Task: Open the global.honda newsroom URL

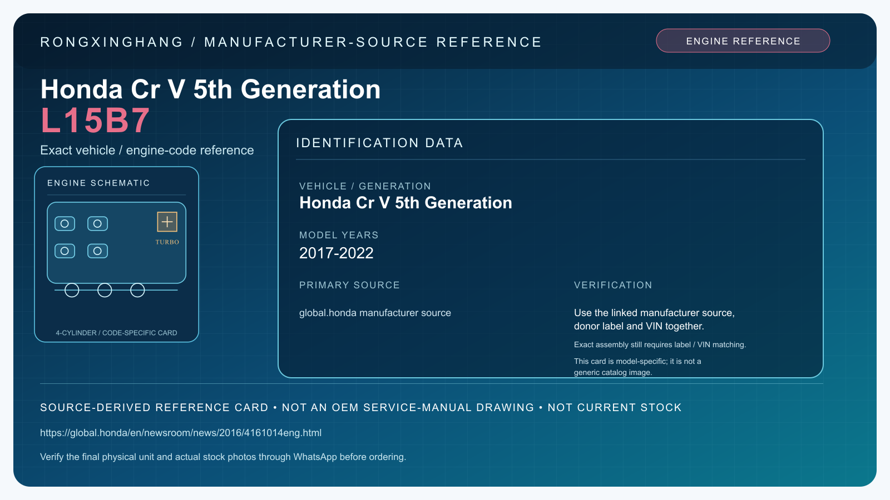Action: coord(181,433)
